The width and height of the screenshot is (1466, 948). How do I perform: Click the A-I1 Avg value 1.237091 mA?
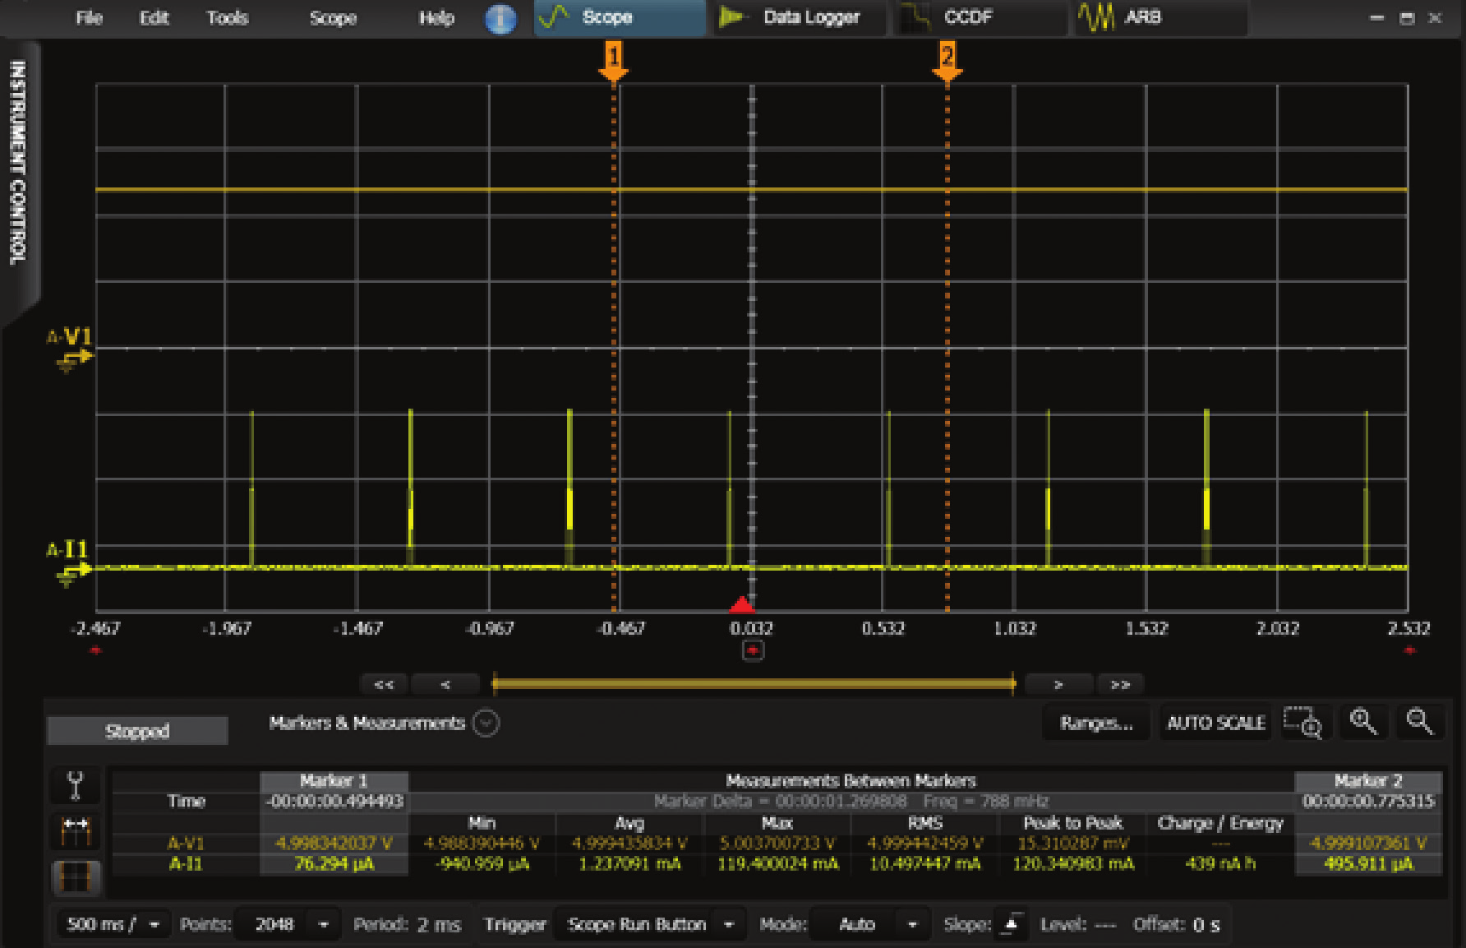[630, 864]
